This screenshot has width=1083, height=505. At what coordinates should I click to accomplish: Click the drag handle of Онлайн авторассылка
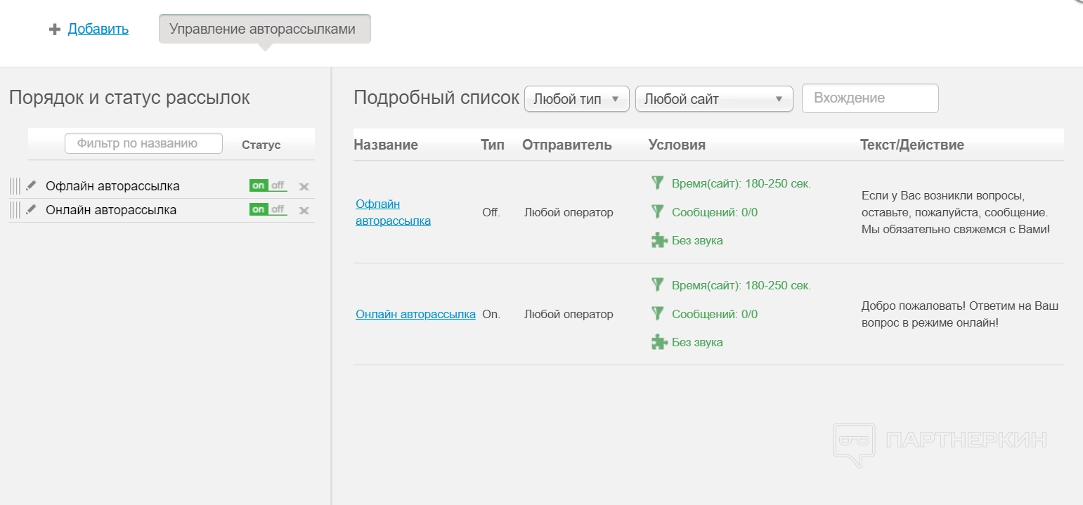15,210
